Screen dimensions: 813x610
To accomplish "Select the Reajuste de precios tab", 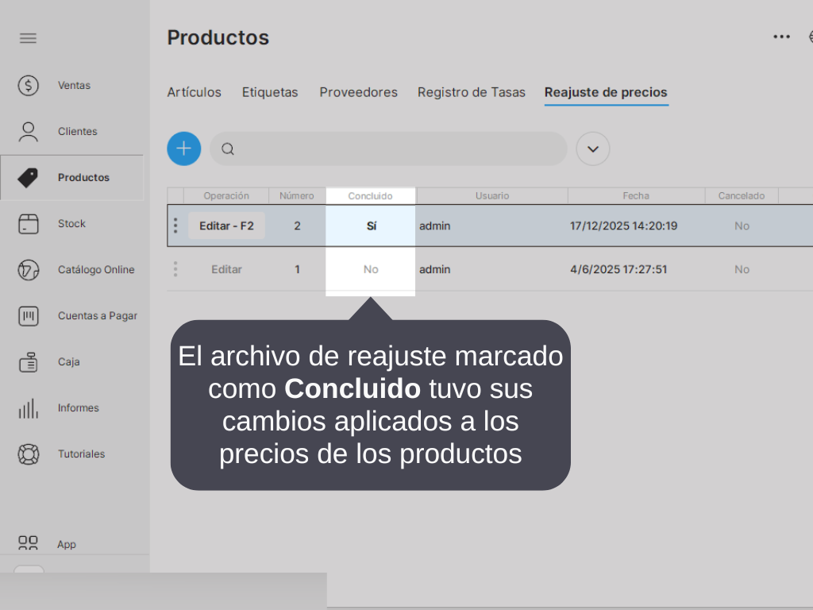I will [606, 92].
